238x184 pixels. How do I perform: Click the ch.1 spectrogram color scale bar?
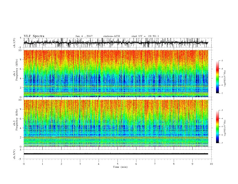click(217, 77)
